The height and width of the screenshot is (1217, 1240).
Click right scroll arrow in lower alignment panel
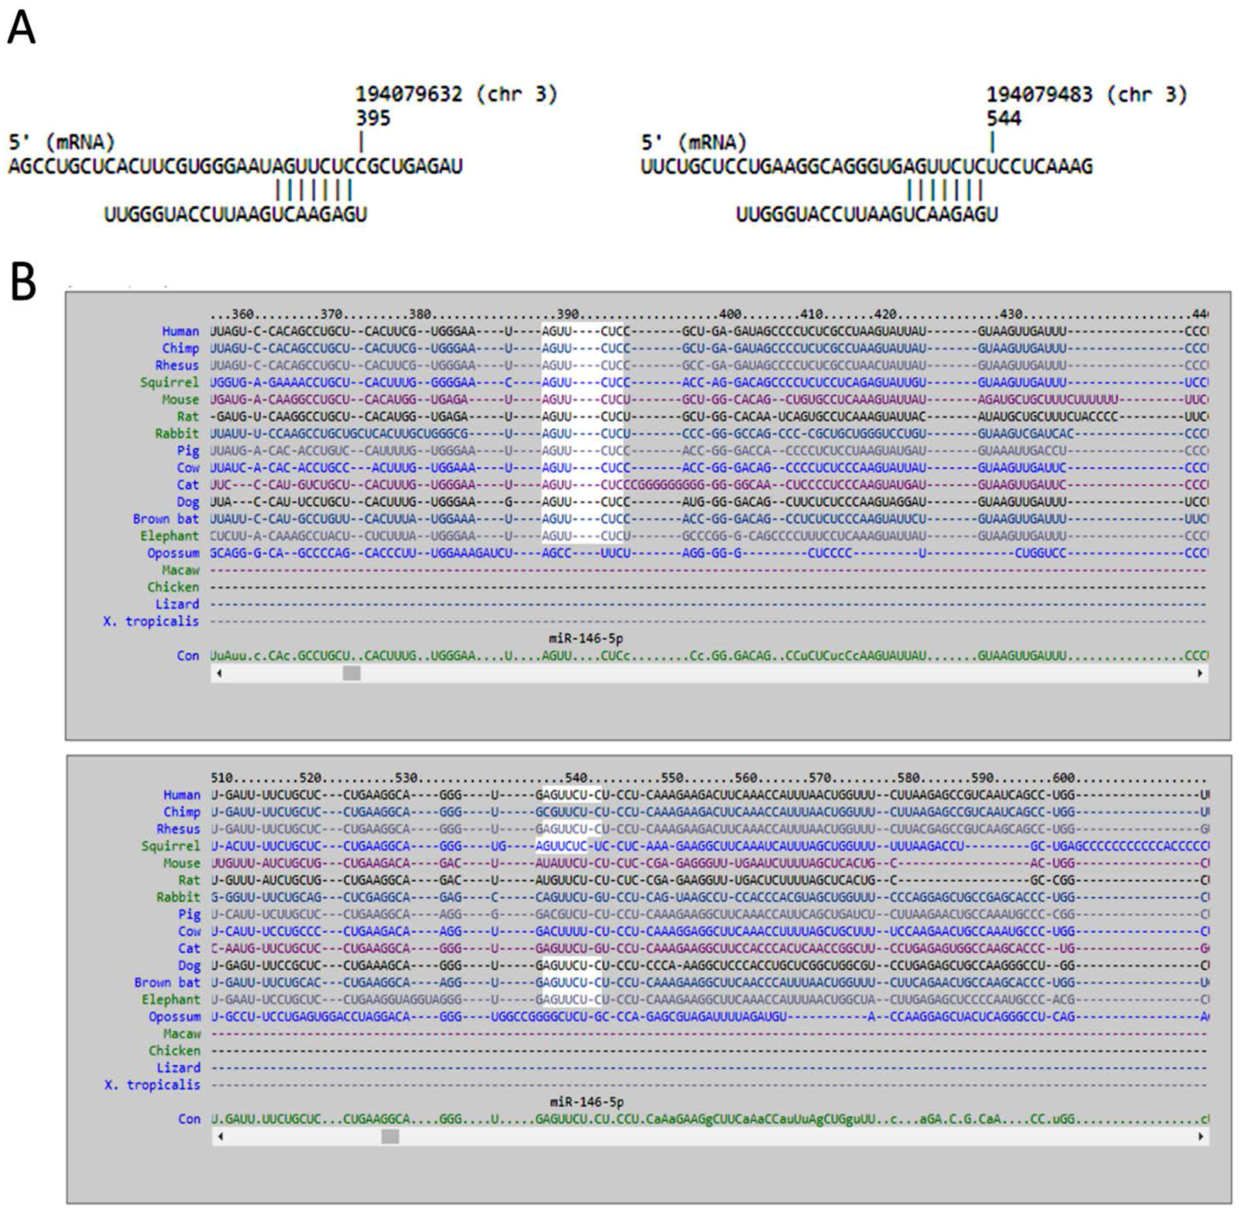point(1200,1136)
